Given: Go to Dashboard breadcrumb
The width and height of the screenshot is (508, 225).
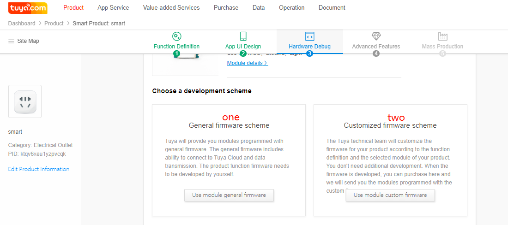Looking at the screenshot, I should coord(22,24).
